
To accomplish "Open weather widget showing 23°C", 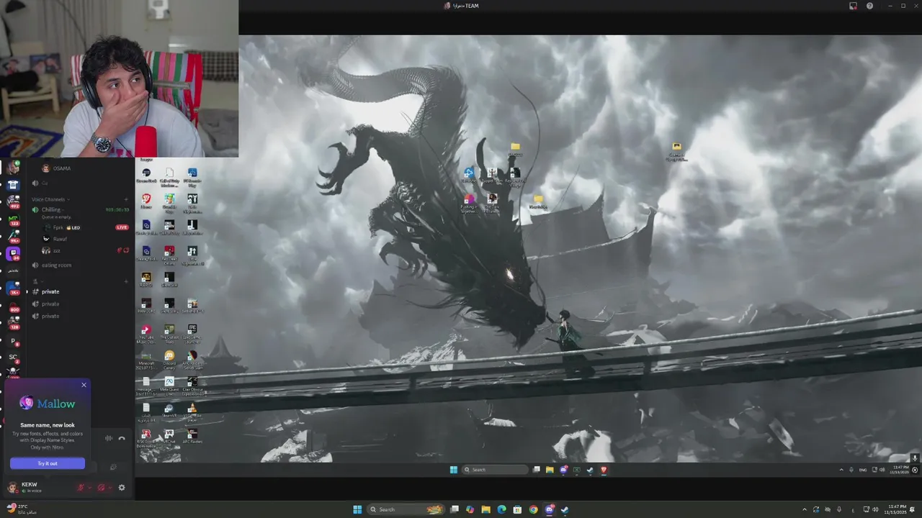I will (x=21, y=509).
